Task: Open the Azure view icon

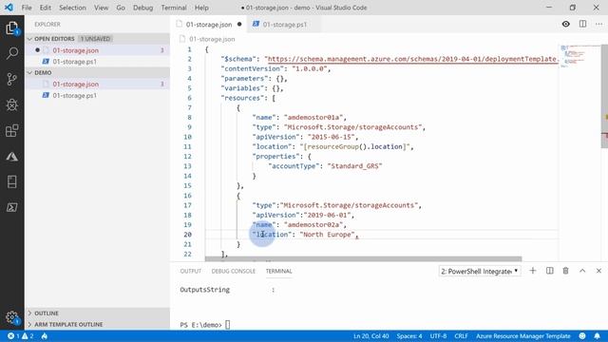Action: (12, 156)
